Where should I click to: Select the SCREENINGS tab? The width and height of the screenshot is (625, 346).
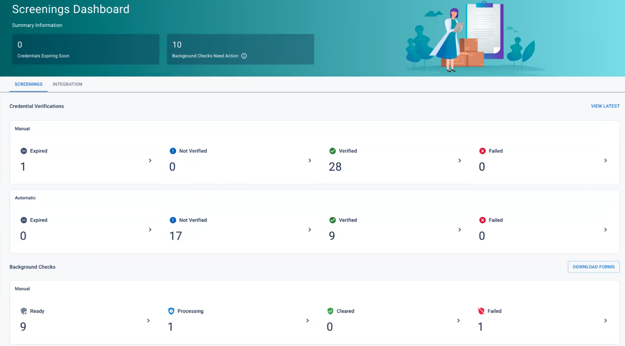pyautogui.click(x=28, y=84)
